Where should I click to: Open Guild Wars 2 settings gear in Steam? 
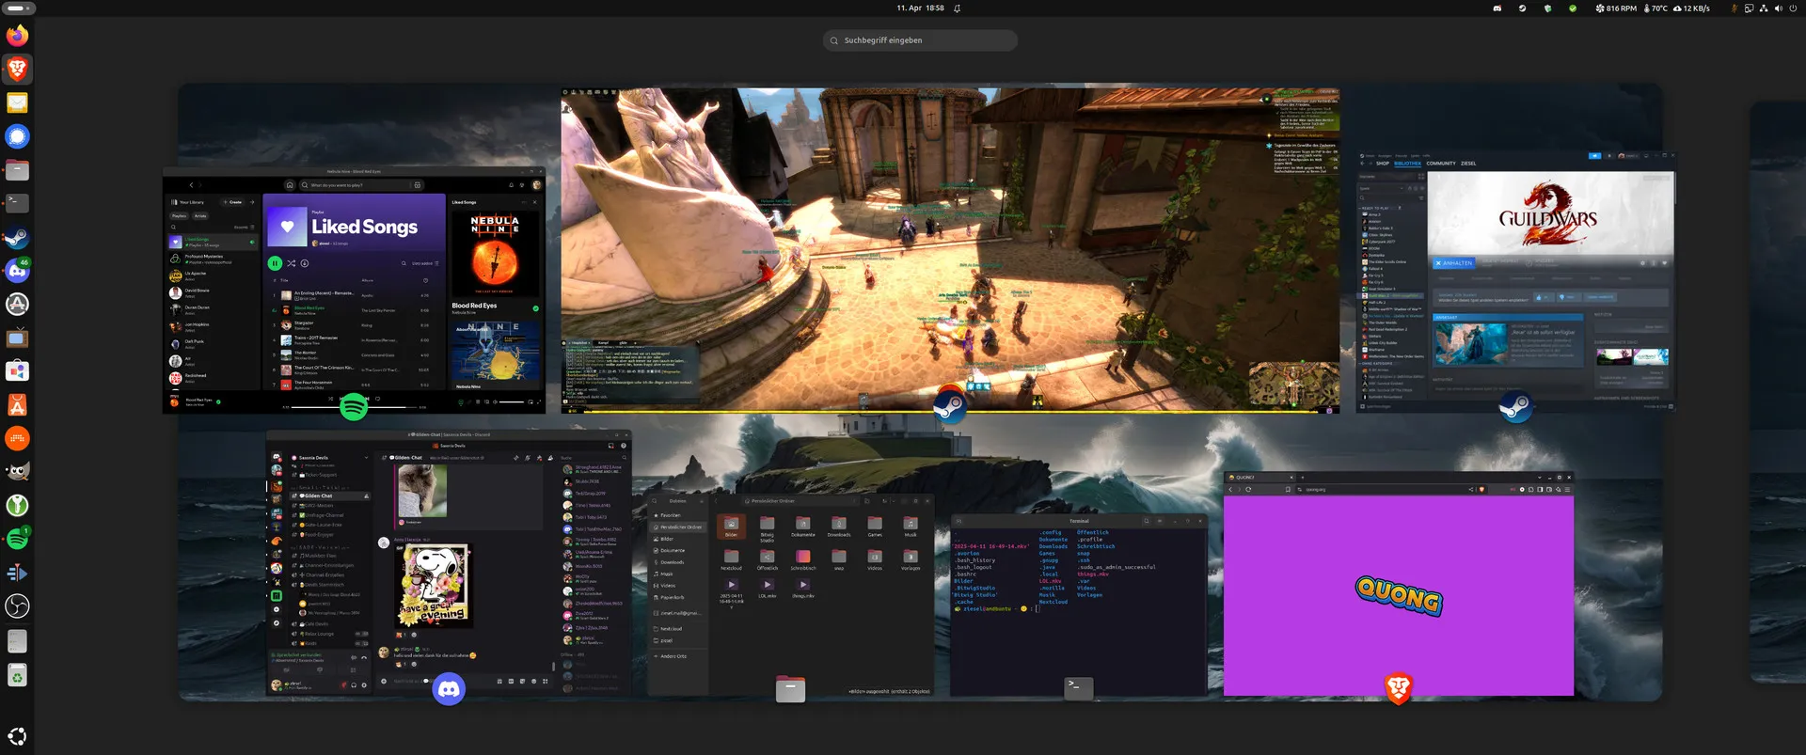pyautogui.click(x=1642, y=263)
